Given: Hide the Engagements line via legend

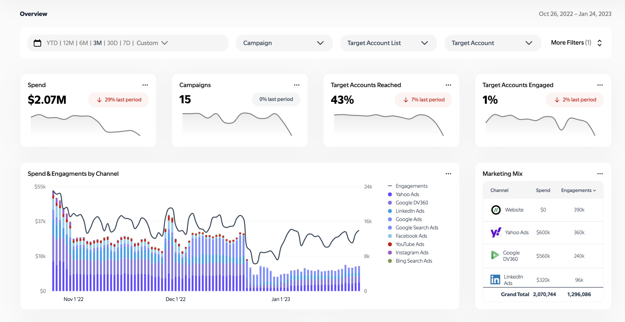Looking at the screenshot, I should [411, 186].
